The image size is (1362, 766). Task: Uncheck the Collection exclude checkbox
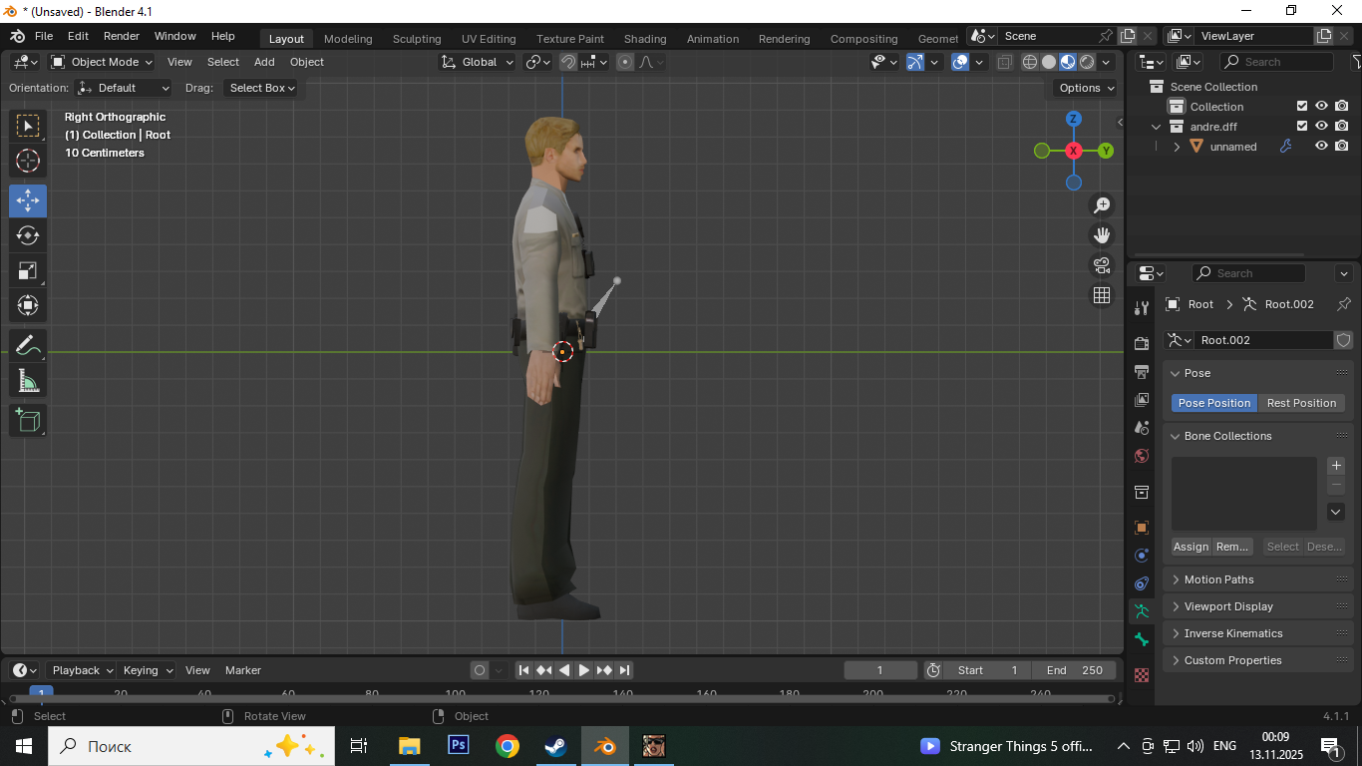click(x=1301, y=107)
